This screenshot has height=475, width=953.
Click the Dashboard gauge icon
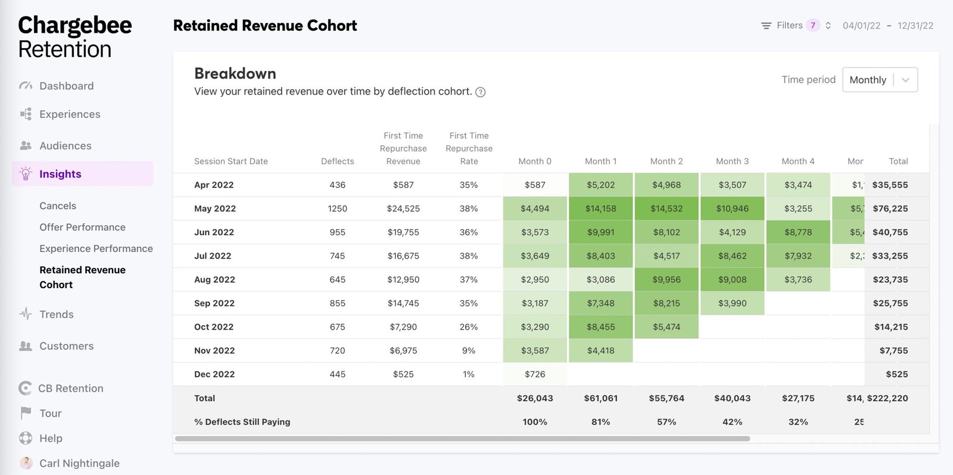pos(26,86)
